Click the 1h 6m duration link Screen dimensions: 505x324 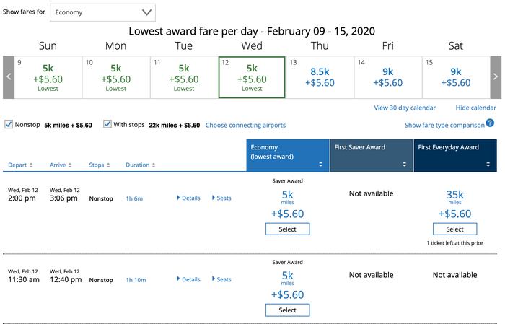(x=134, y=198)
